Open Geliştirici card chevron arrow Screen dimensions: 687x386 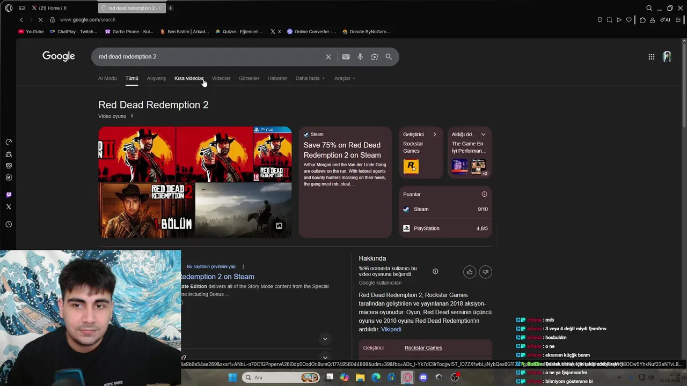tap(435, 135)
